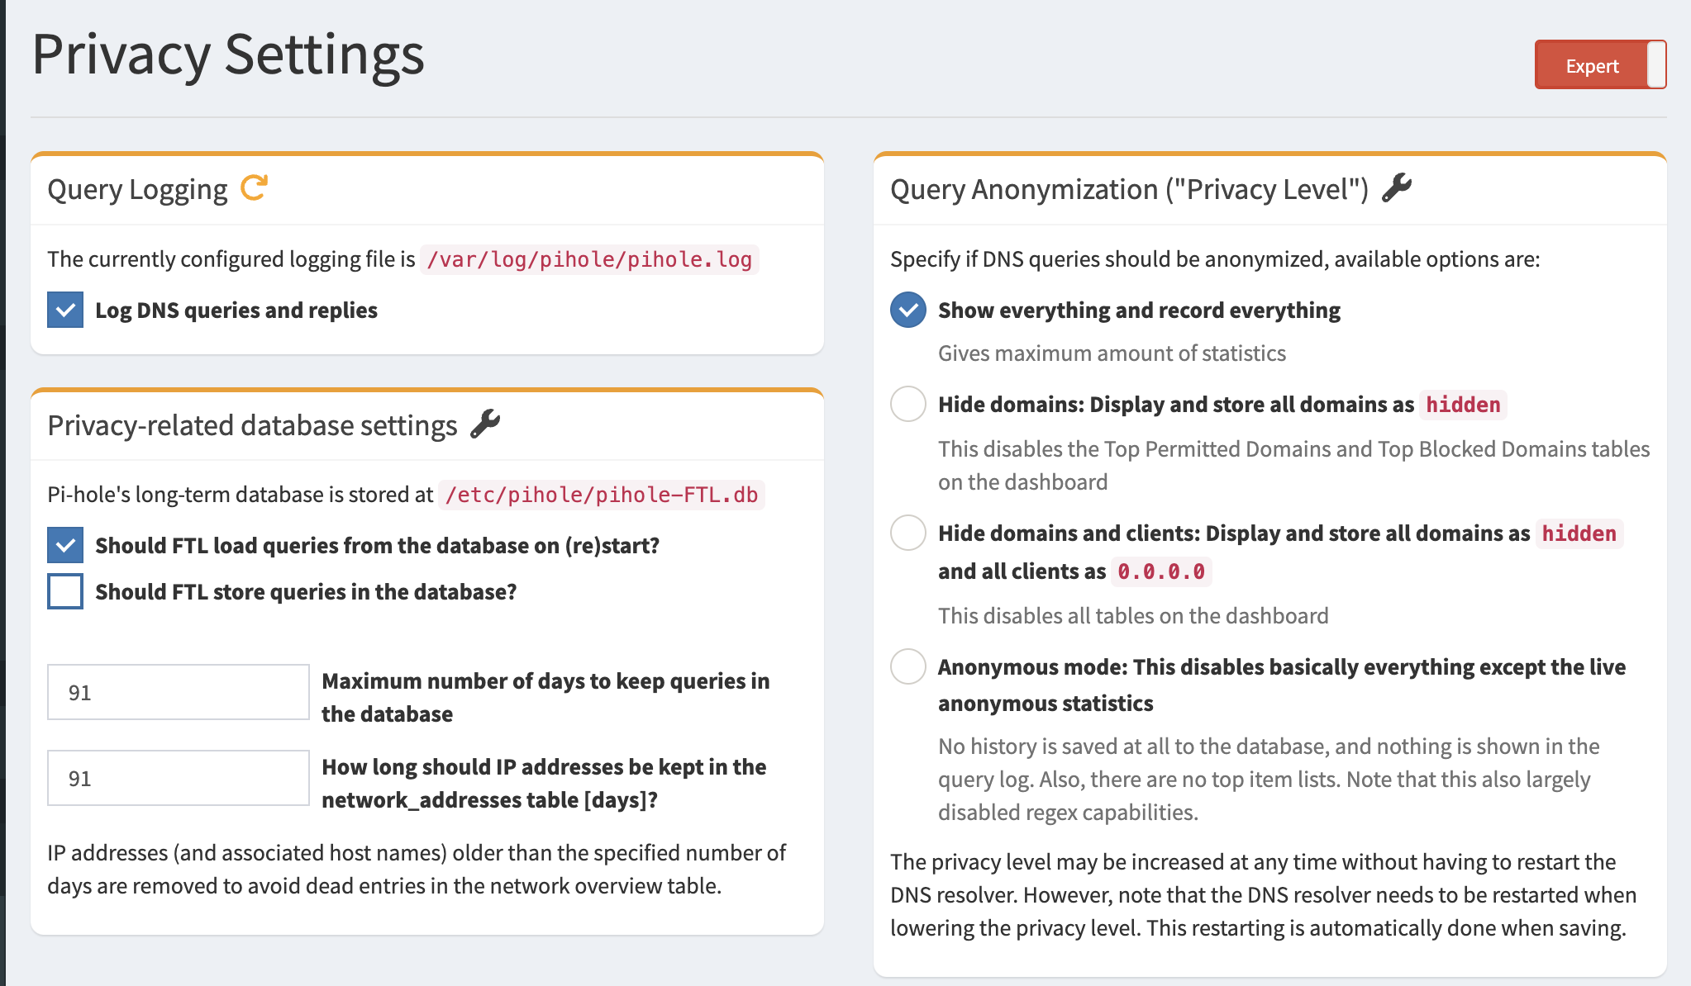The image size is (1691, 986).
Task: Click the /var/log/pihole/pihole.log path text
Action: (588, 259)
